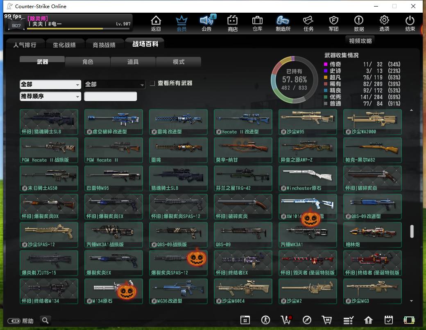Select the 角色 sub-tab

pos(88,62)
